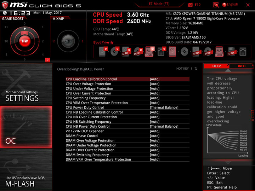Image resolution: width=255 pixels, height=191 pixels.
Task: Select the highlighted legacy USB key boot icon
Action: pos(219,52)
